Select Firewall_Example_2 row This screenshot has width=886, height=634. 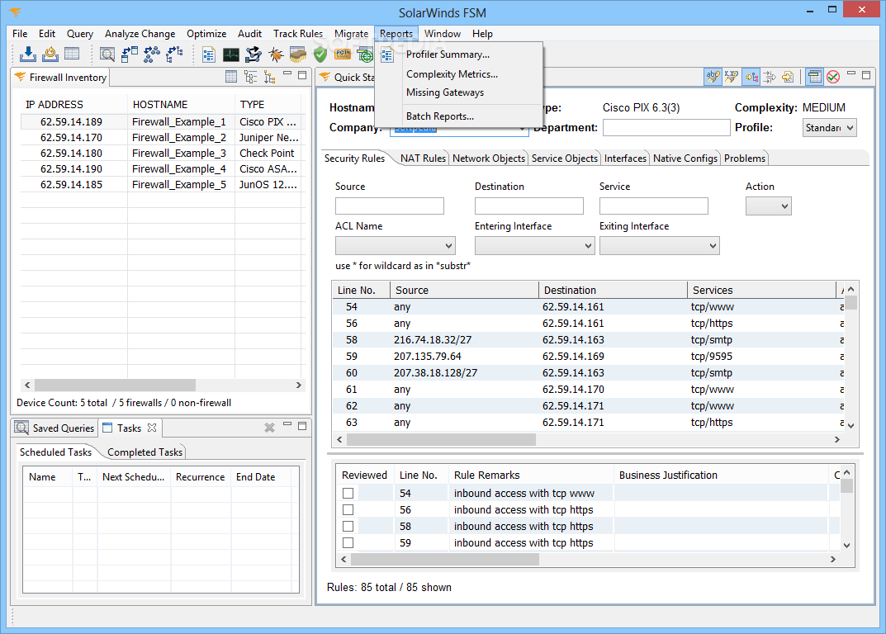[161, 137]
